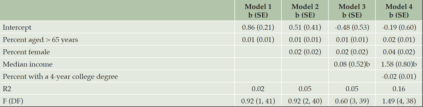
Task: Select the Intercept row label
Action: pyautogui.click(x=17, y=27)
